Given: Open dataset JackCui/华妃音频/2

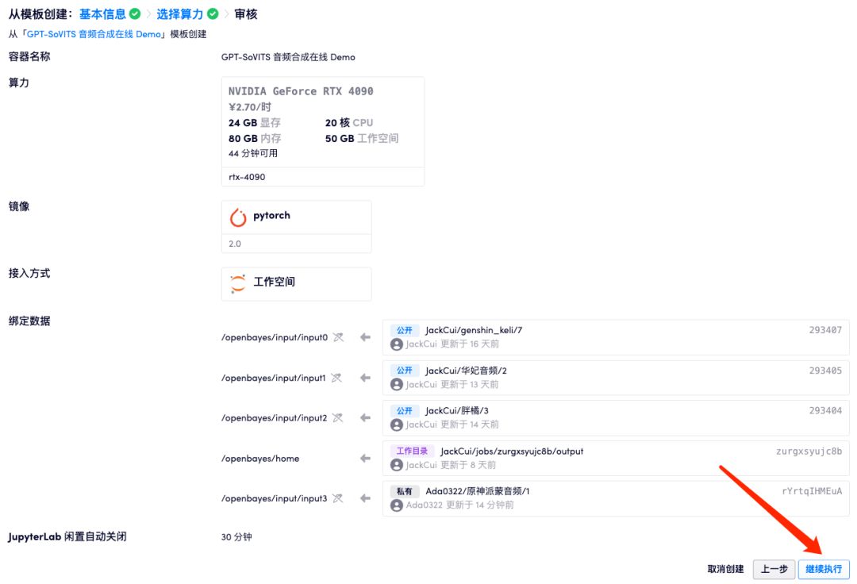Looking at the screenshot, I should 467,371.
